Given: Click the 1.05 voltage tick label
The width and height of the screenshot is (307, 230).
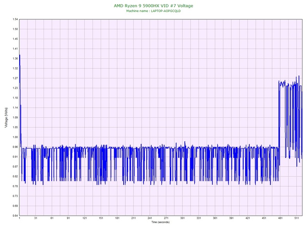Looking at the screenshot, I should click(x=15, y=127).
